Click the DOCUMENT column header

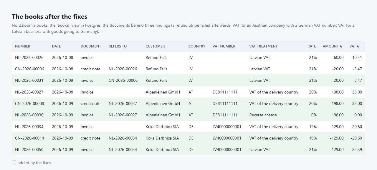tap(91, 46)
